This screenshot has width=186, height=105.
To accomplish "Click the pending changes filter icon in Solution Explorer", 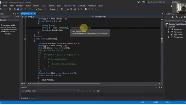I will click(177, 17).
